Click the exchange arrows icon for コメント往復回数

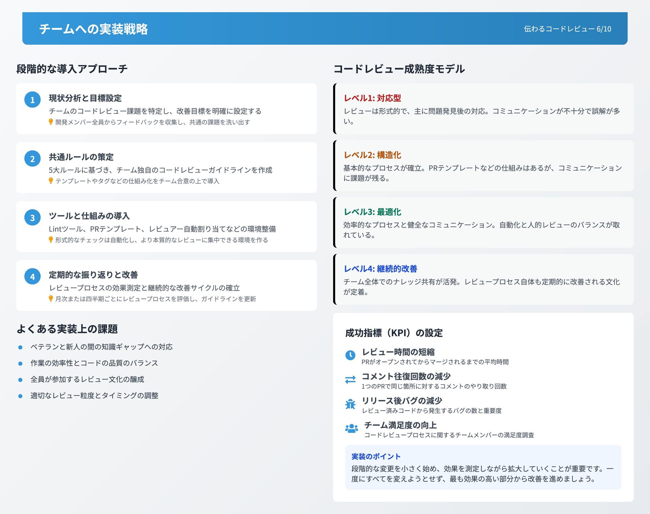350,380
